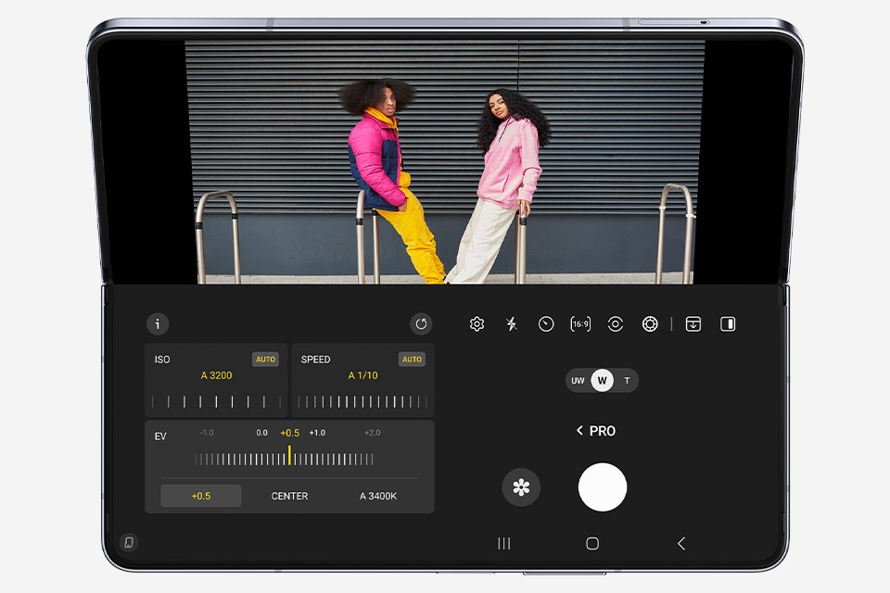Open the flower filter effects button

pos(521,487)
